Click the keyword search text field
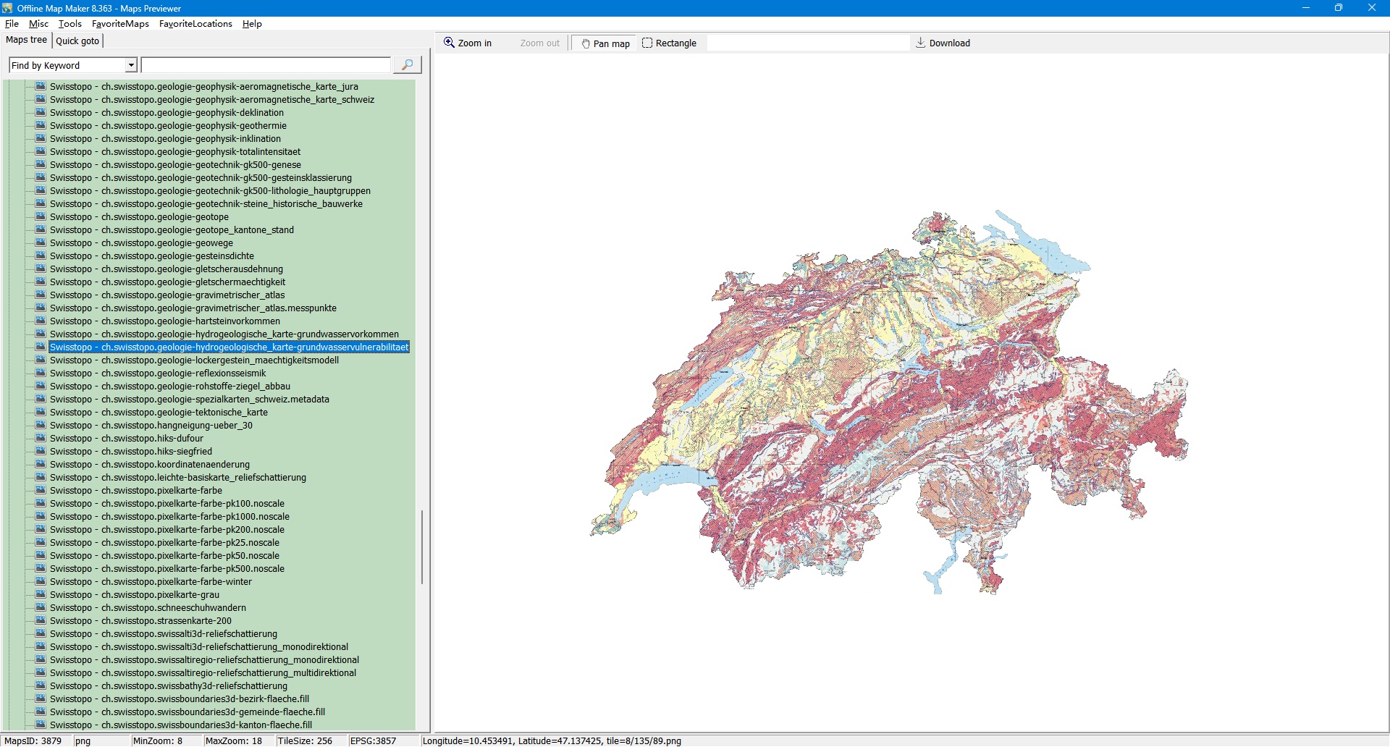The width and height of the screenshot is (1390, 747). pyautogui.click(x=266, y=65)
